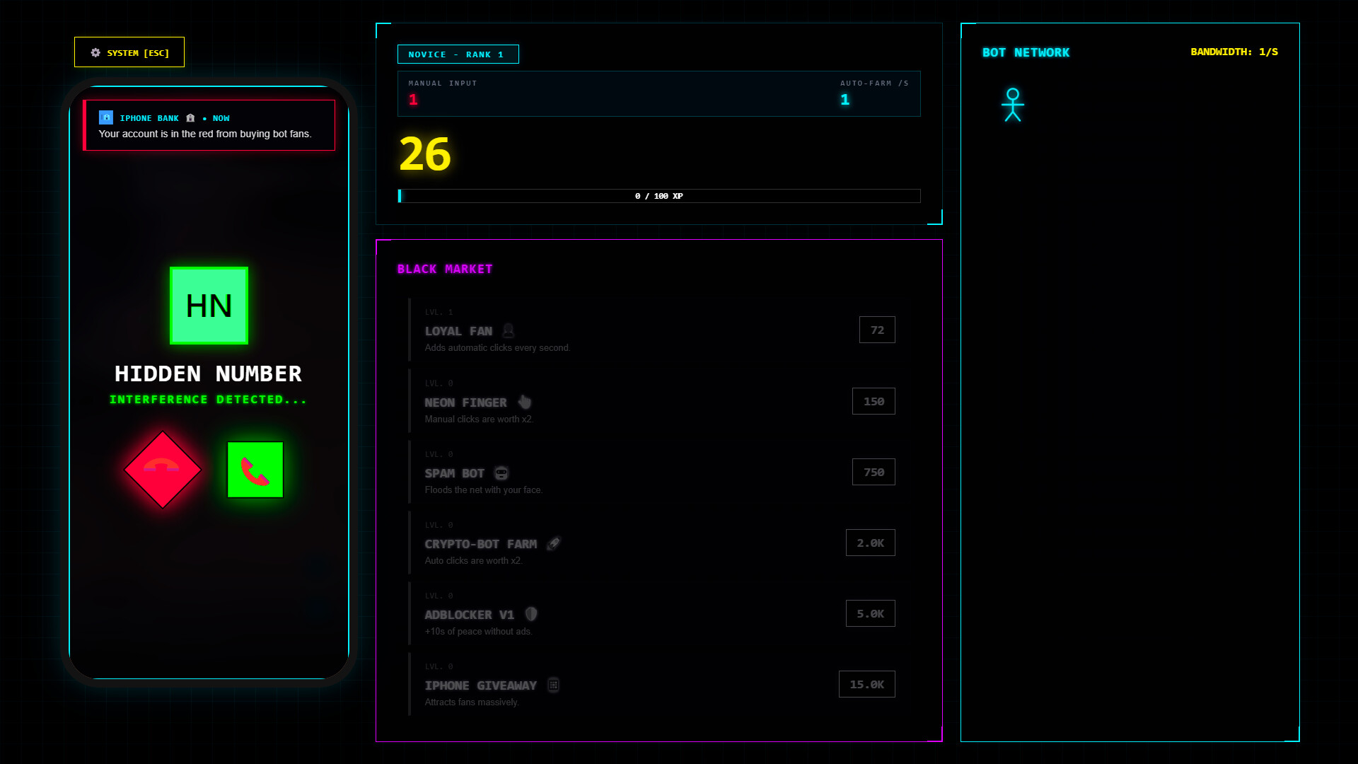Screen dimensions: 1358x764
Task: Click the Crypto-Bot Farm pickaxe icon
Action: 554,543
